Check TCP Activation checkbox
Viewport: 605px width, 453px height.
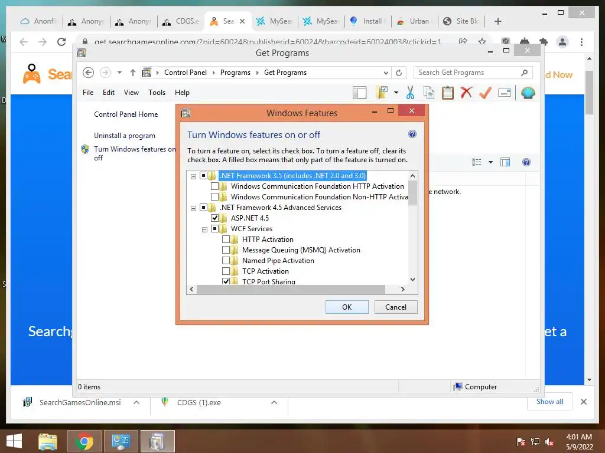pyautogui.click(x=226, y=271)
